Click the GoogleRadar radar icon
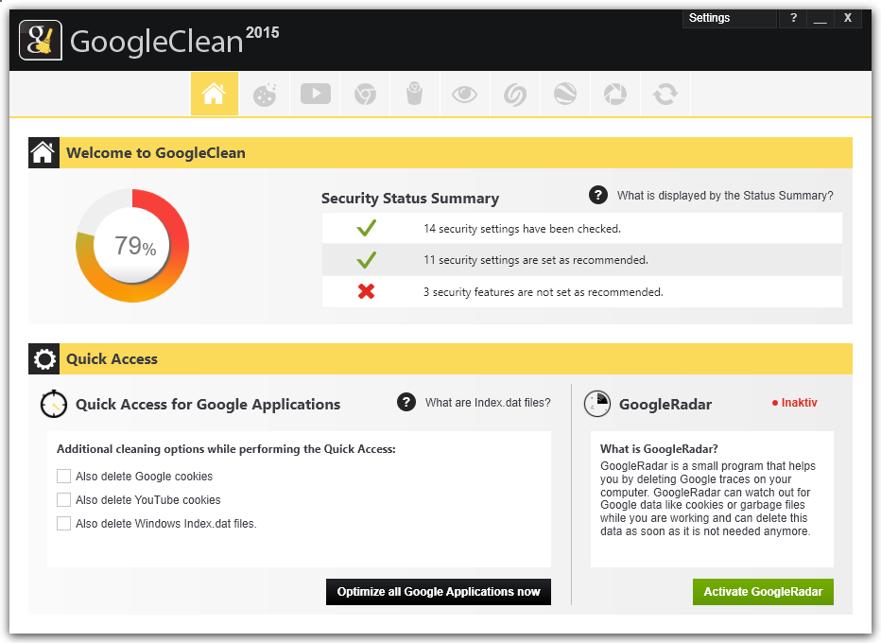Image resolution: width=881 pixels, height=643 pixels. point(597,404)
